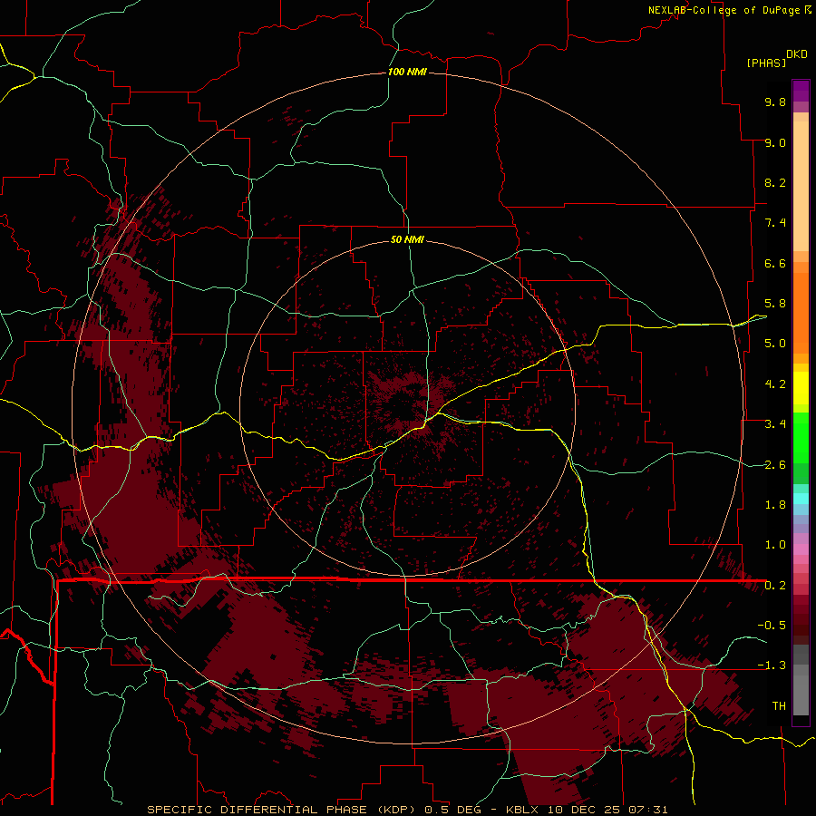
Task: Click the 0.2 value on the color scale
Action: [775, 586]
